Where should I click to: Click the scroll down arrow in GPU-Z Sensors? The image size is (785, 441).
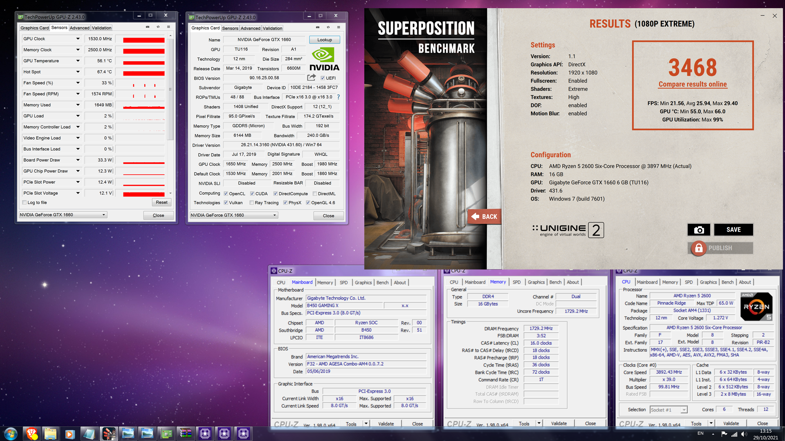click(x=170, y=193)
